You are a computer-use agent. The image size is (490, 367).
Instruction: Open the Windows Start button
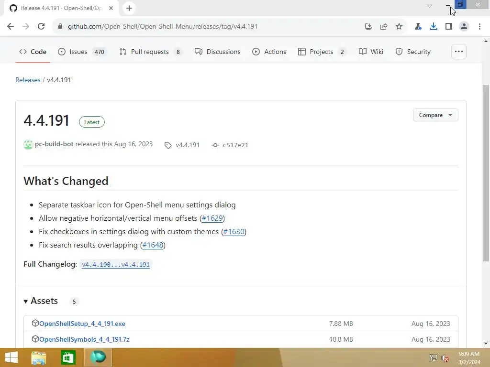click(x=11, y=357)
